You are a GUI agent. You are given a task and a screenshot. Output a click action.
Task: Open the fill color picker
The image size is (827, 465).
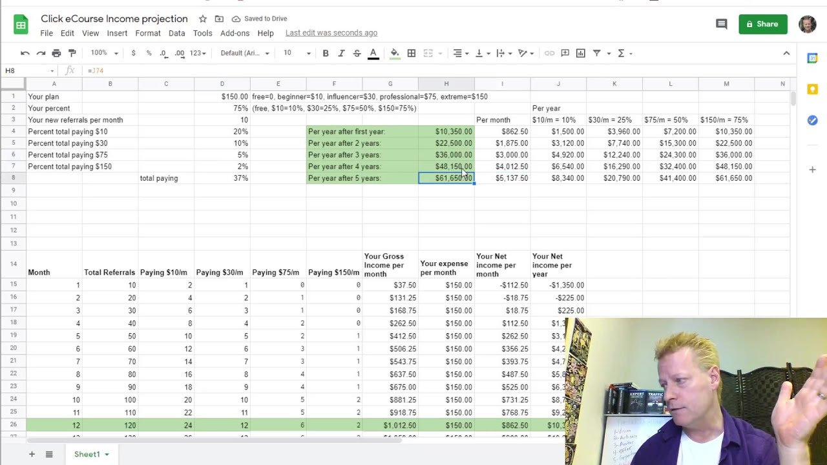pyautogui.click(x=394, y=53)
